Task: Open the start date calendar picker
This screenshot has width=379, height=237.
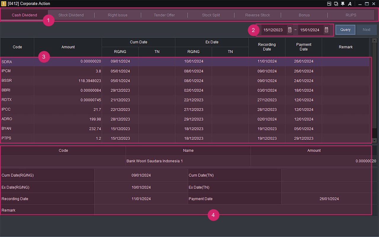Action: tap(290, 30)
